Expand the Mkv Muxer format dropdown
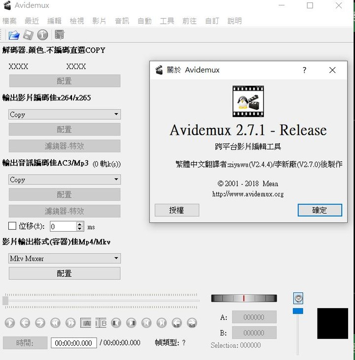 pyautogui.click(x=65, y=258)
